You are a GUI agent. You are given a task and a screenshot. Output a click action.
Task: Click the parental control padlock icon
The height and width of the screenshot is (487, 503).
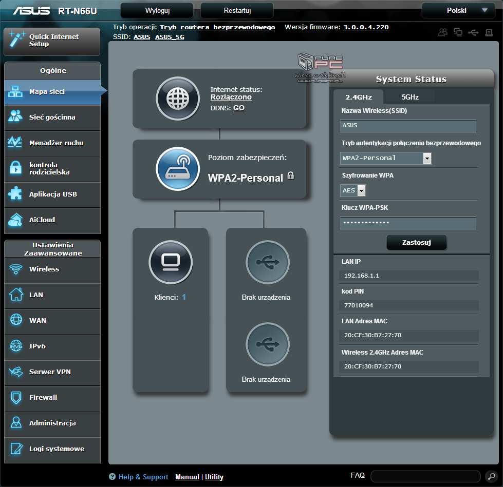tap(15, 167)
